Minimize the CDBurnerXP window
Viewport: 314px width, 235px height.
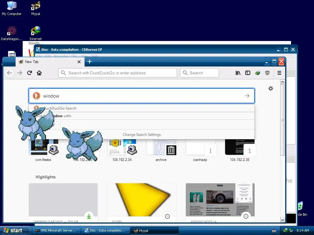click(x=278, y=50)
